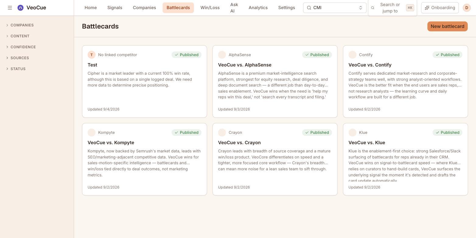The width and height of the screenshot is (476, 238).
Task: Click Published badge on Contify card
Action: (x=447, y=55)
